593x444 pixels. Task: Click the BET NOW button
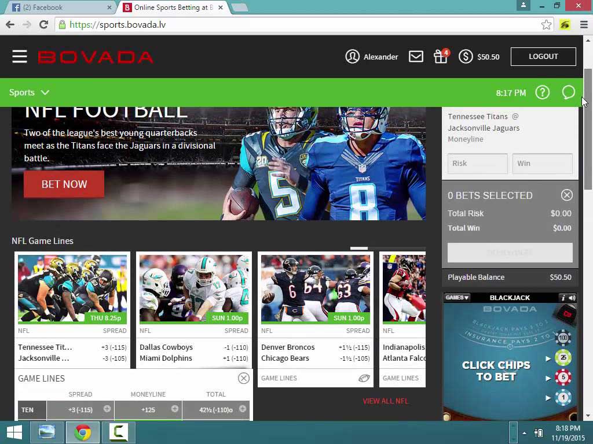point(64,184)
